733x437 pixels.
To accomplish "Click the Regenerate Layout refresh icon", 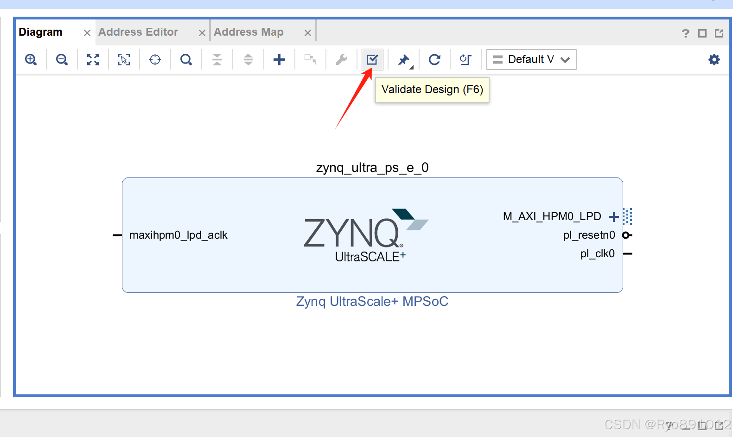I will [x=434, y=60].
